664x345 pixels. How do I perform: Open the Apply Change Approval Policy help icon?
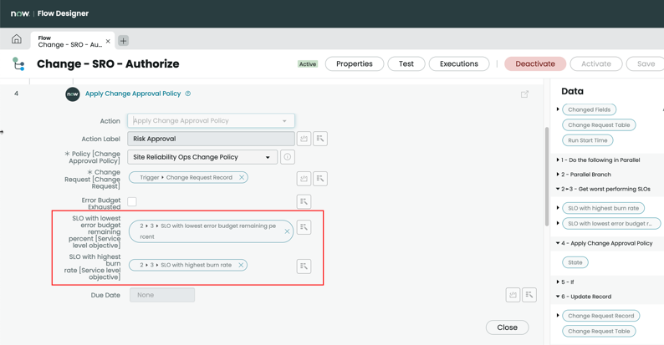point(188,94)
